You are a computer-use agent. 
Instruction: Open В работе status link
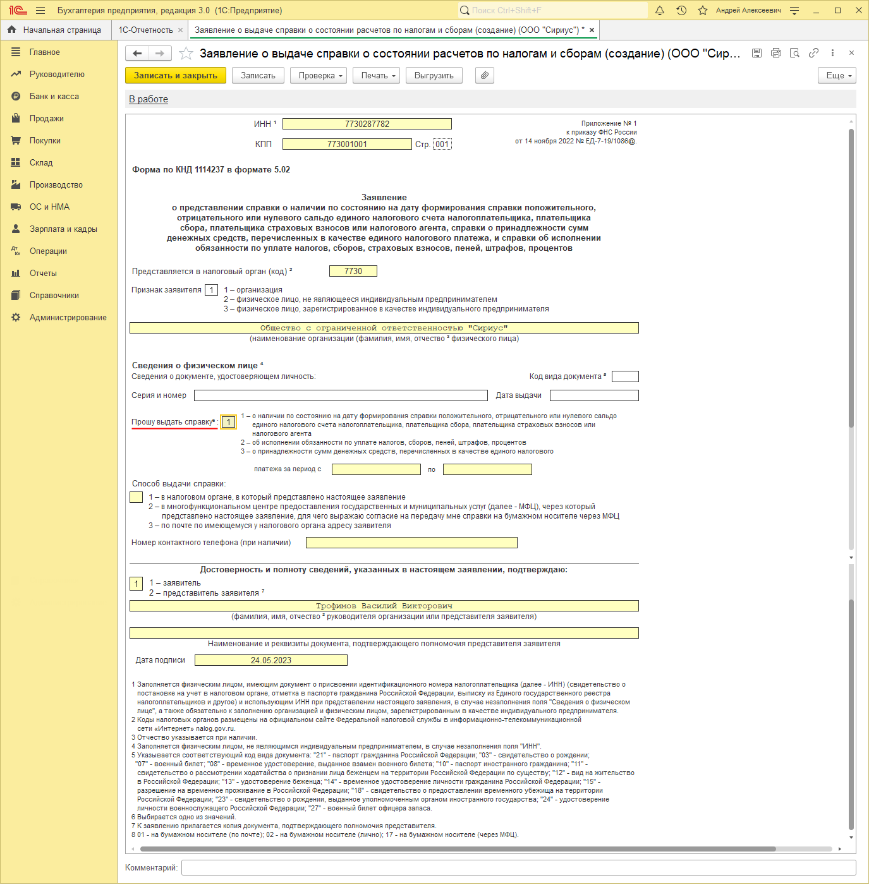[149, 99]
